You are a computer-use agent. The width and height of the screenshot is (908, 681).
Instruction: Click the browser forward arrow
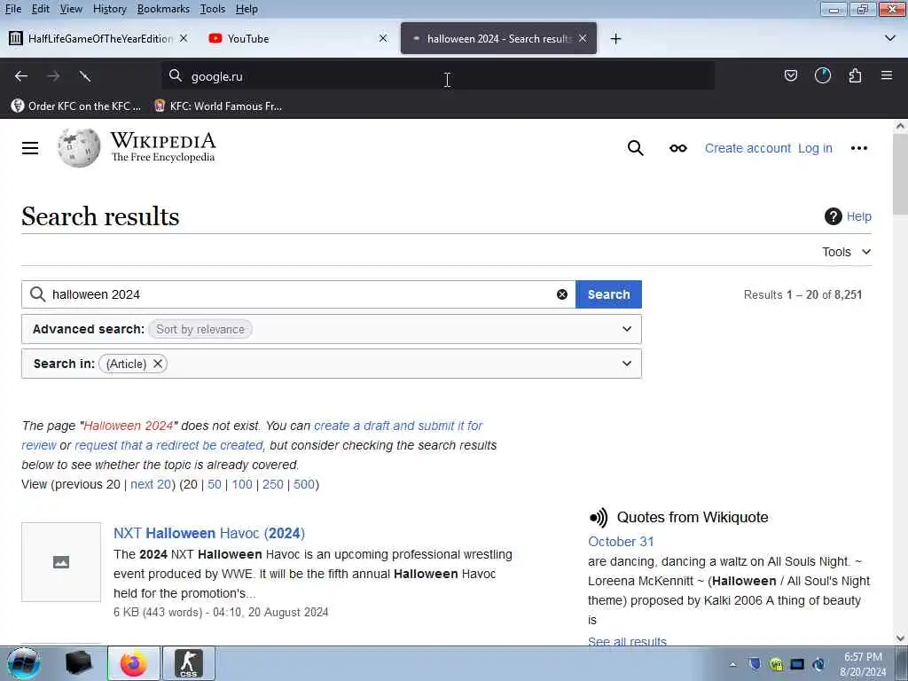pyautogui.click(x=53, y=76)
